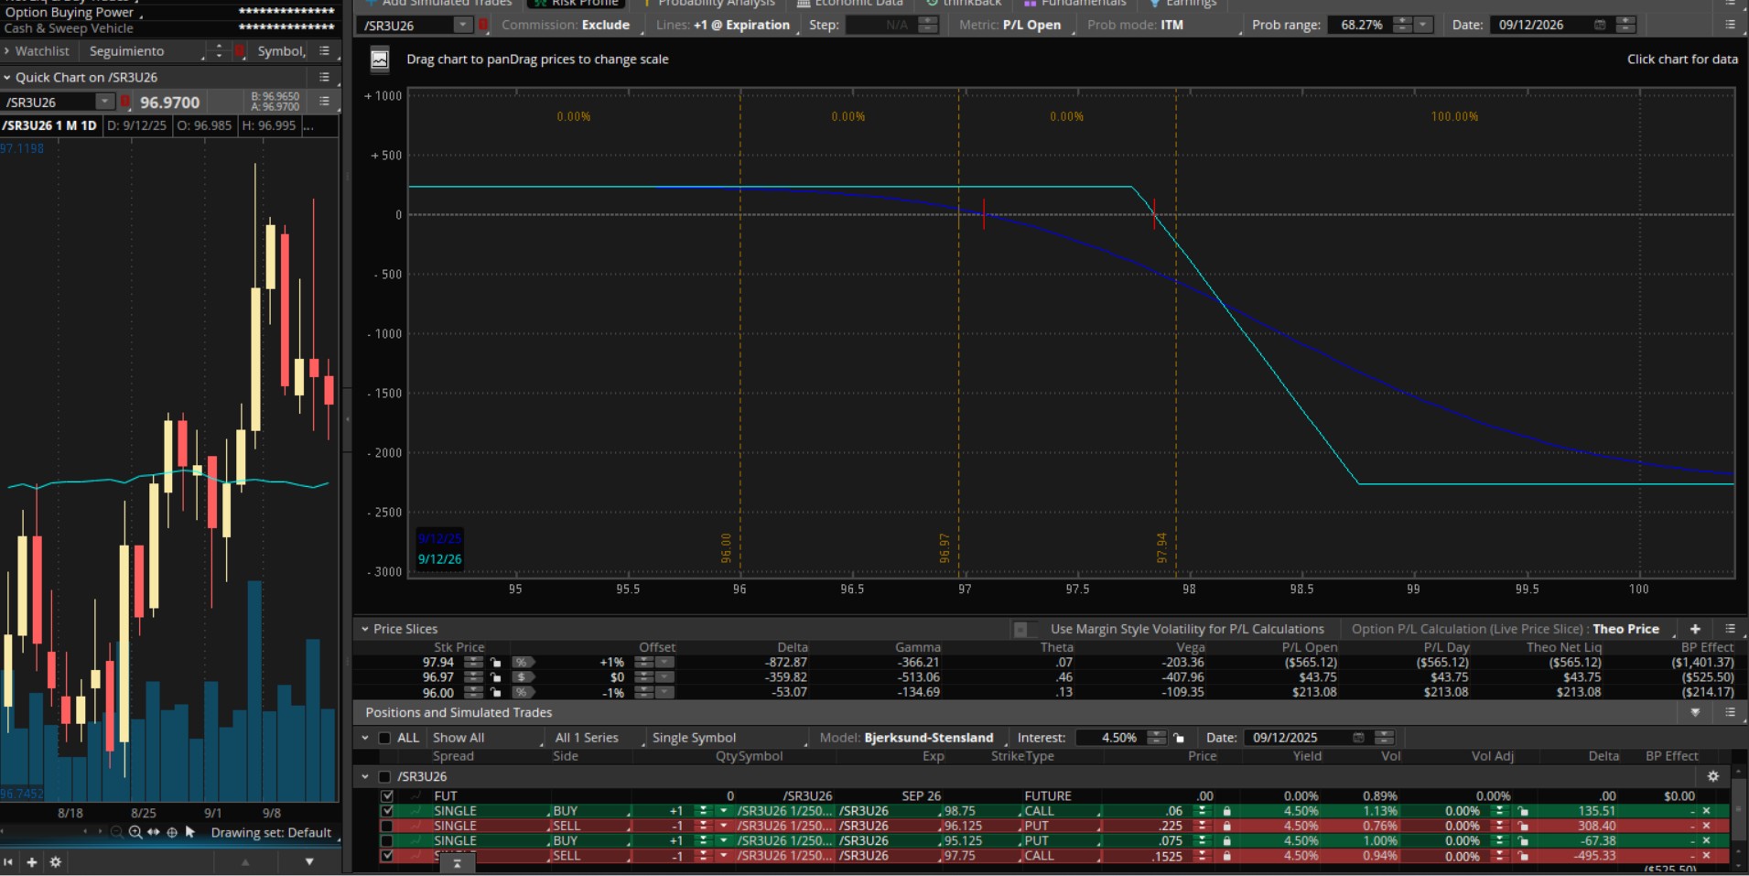
Task: Remove the 98.75 CALL trade with X
Action: (1706, 811)
